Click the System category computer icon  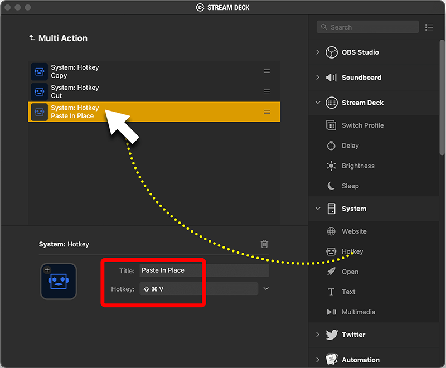tap(331, 209)
